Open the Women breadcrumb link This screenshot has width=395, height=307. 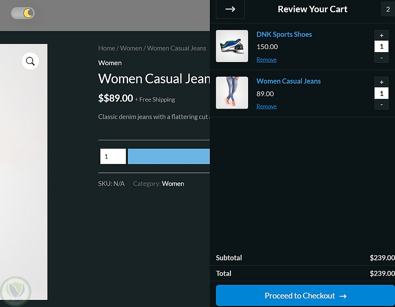tap(131, 48)
